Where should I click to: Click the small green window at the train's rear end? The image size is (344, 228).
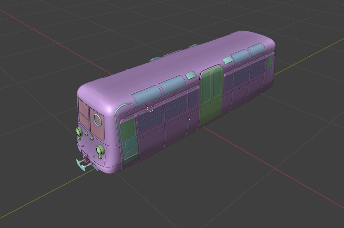tap(270, 62)
